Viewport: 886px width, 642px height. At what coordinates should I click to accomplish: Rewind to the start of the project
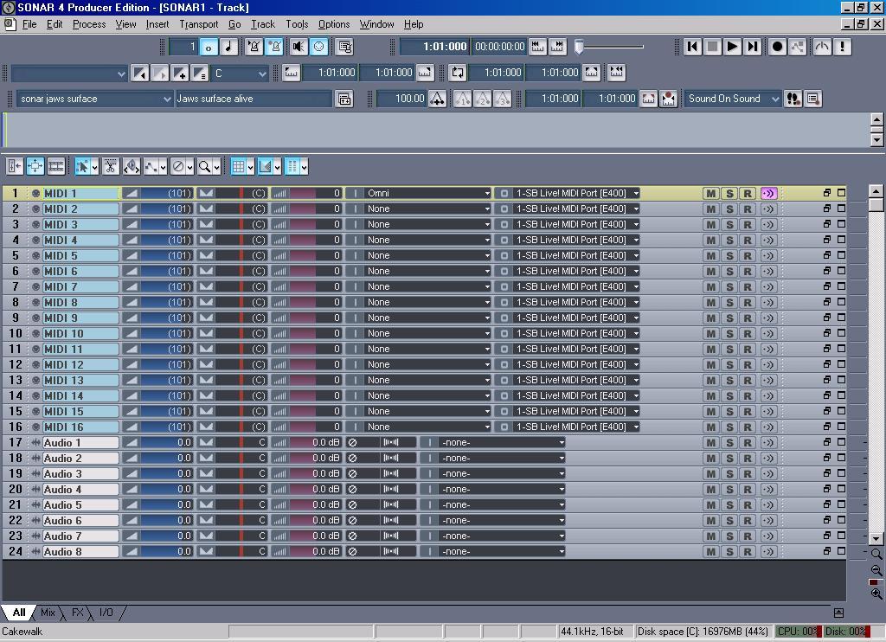693,47
